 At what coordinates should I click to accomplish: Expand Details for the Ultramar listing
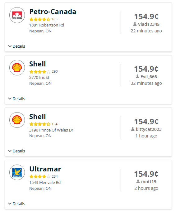click(16, 204)
